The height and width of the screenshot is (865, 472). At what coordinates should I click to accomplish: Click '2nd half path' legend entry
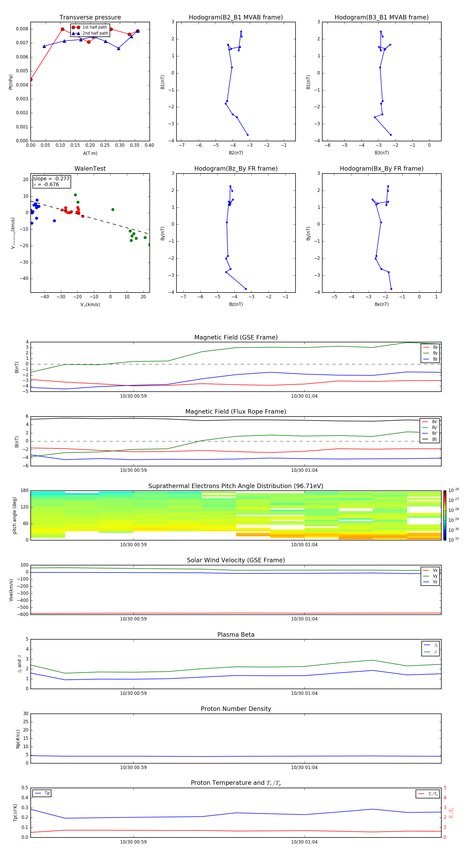tap(90, 33)
